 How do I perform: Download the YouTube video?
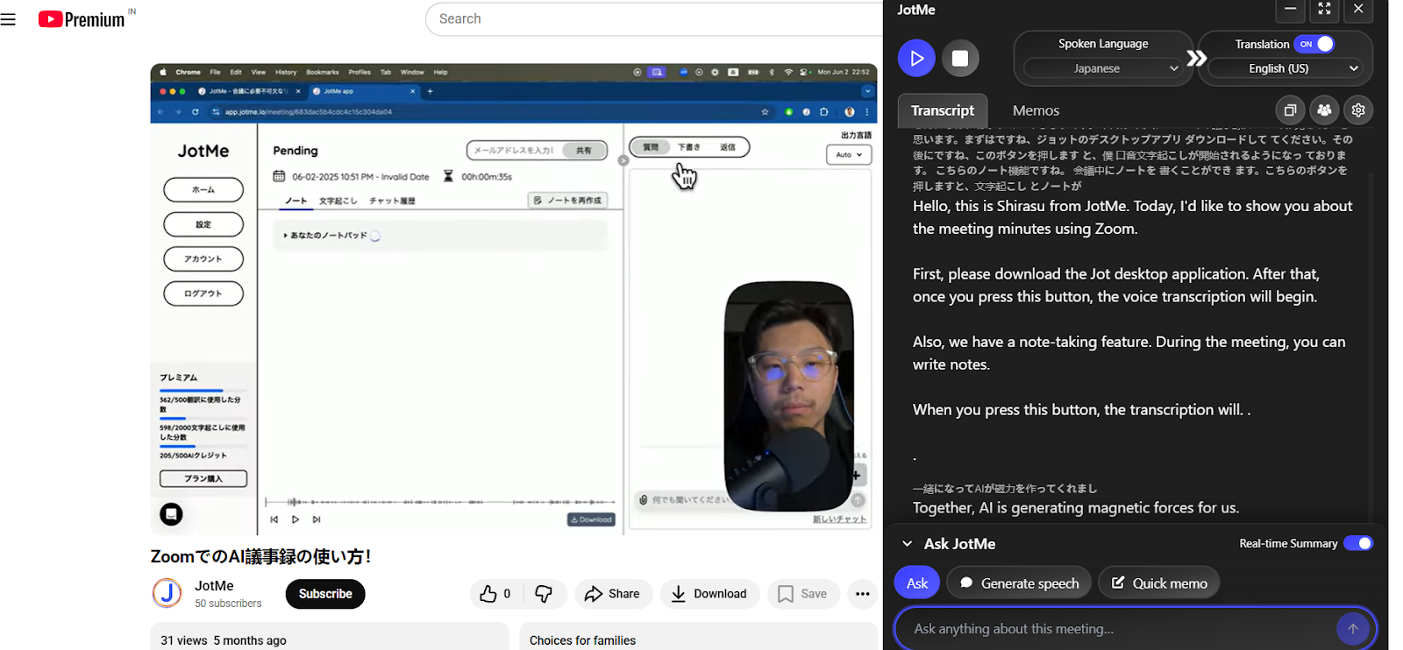[709, 594]
